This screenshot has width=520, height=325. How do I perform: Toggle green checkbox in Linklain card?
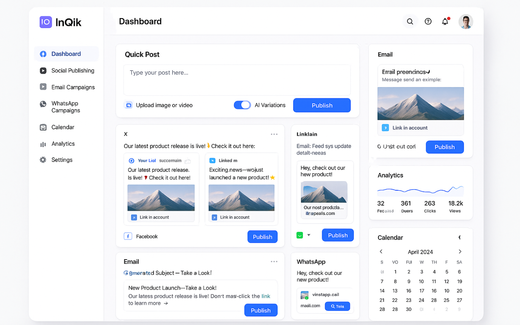pos(299,235)
